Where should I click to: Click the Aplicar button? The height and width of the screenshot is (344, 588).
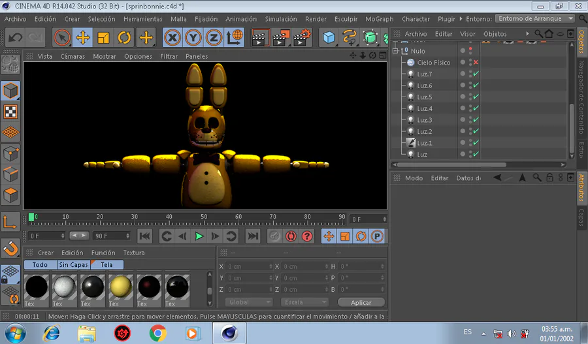pos(361,302)
